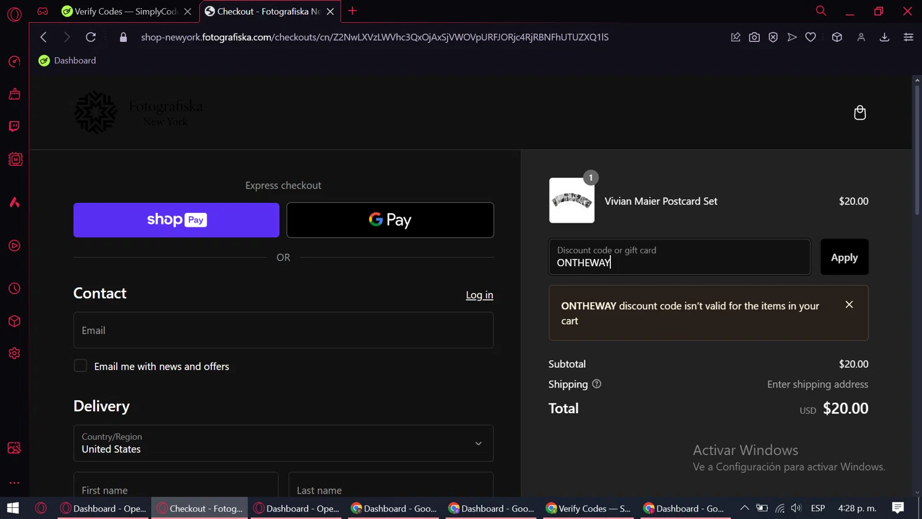Open ad blocker shield icon
The image size is (922, 519).
pos(773,38)
